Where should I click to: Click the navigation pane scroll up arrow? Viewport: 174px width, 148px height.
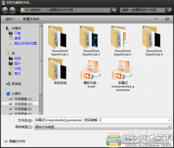point(41,25)
